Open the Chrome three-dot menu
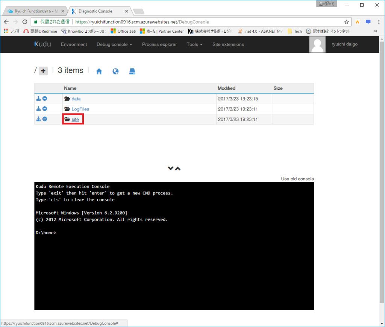This screenshot has width=385, height=327. pyautogui.click(x=379, y=22)
